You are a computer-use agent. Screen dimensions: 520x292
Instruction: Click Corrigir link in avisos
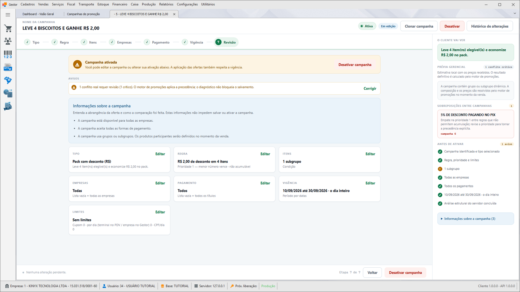coord(370,89)
